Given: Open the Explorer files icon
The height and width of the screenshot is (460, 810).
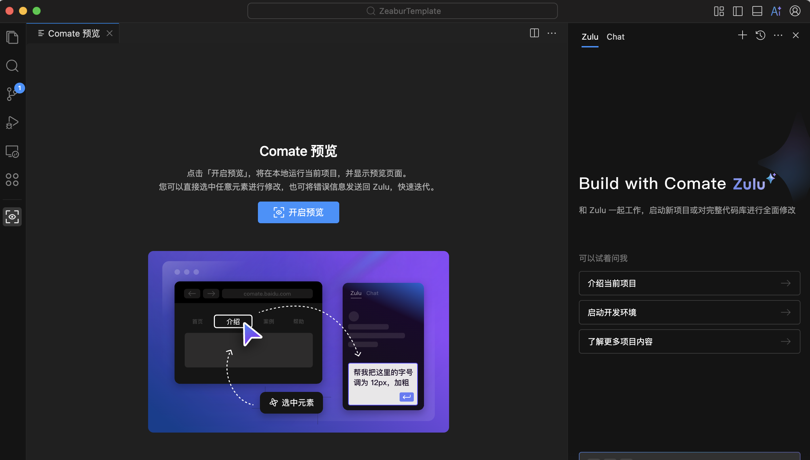Looking at the screenshot, I should 12,37.
